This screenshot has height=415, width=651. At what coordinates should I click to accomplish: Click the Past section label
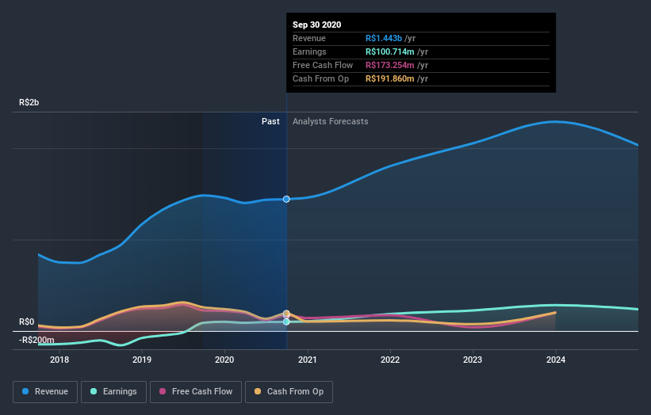(270, 121)
